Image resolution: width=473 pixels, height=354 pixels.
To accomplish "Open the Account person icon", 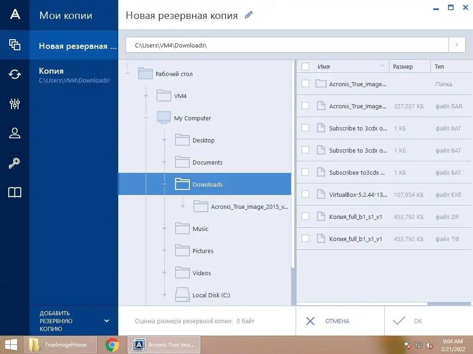I will [14, 133].
